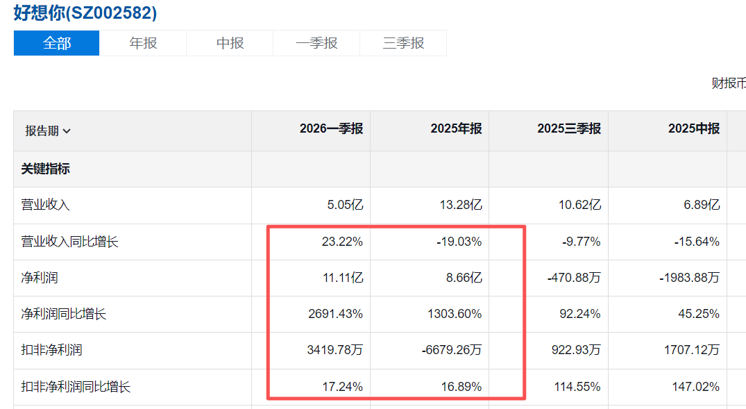Viewport: 746px width, 409px height.
Task: Click the 8.66亿 net profit value
Action: pyautogui.click(x=464, y=278)
